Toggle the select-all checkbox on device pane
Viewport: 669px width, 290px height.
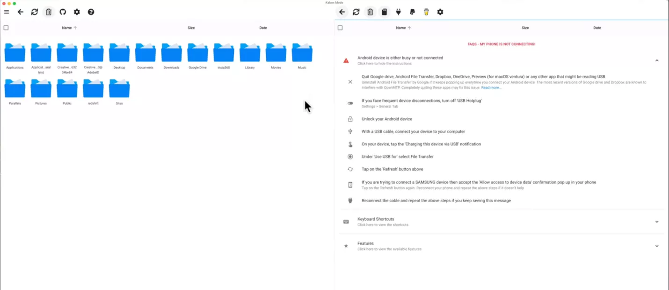[340, 28]
